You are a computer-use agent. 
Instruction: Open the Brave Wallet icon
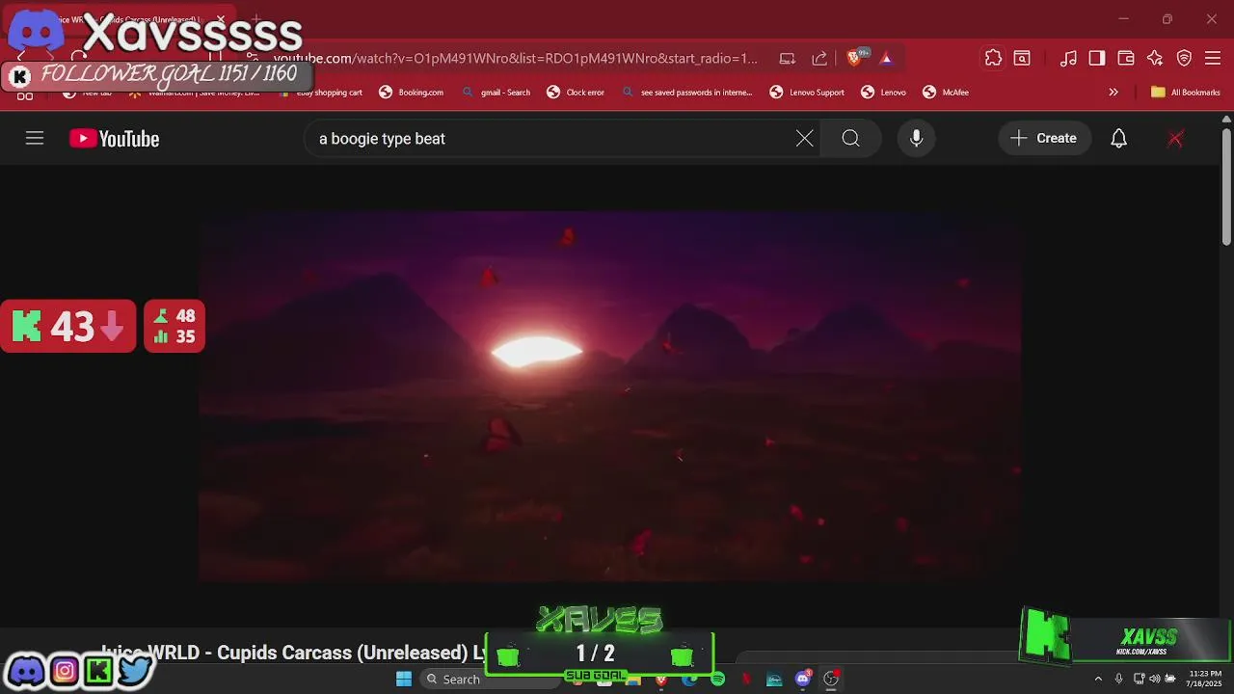click(1126, 59)
